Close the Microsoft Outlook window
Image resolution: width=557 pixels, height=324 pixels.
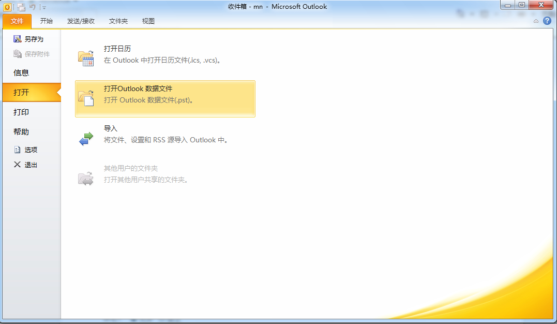(541, 5)
